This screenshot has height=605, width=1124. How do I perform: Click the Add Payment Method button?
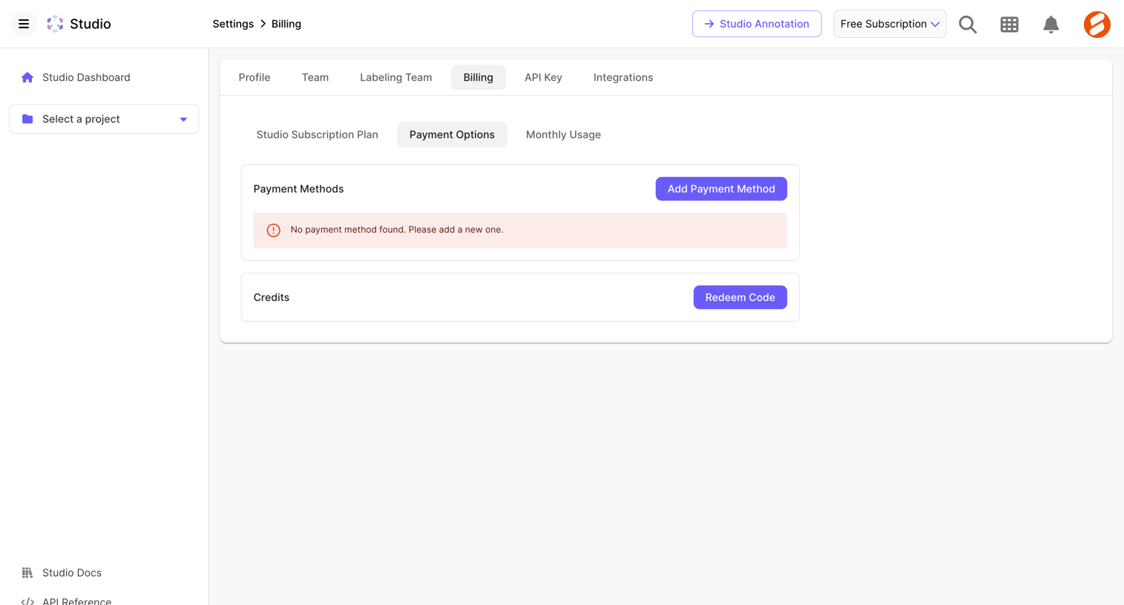tap(721, 189)
